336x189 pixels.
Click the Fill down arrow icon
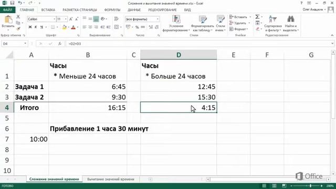pyautogui.click(x=257, y=23)
